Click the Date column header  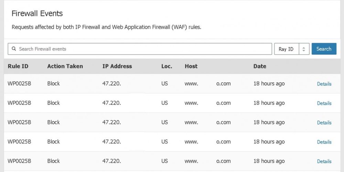(260, 66)
